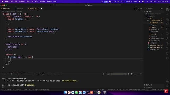Open the View menu in menu bar
The width and height of the screenshot is (170, 95).
[28, 2]
